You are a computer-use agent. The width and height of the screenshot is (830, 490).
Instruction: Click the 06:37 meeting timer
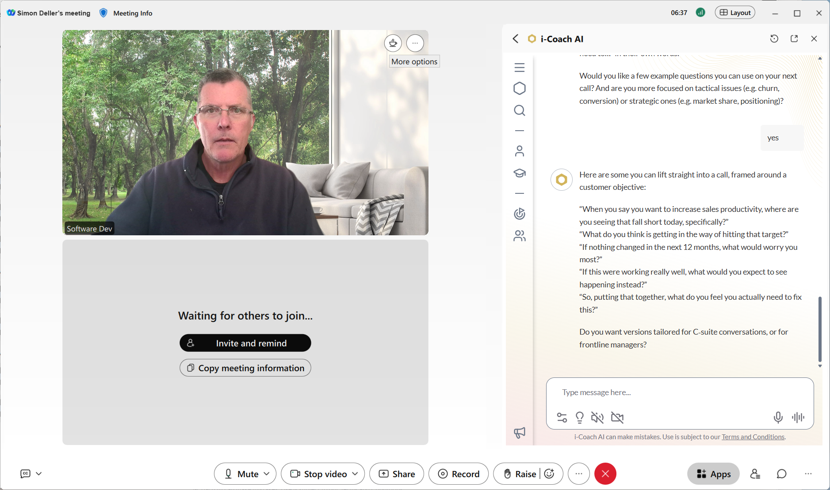click(x=679, y=13)
